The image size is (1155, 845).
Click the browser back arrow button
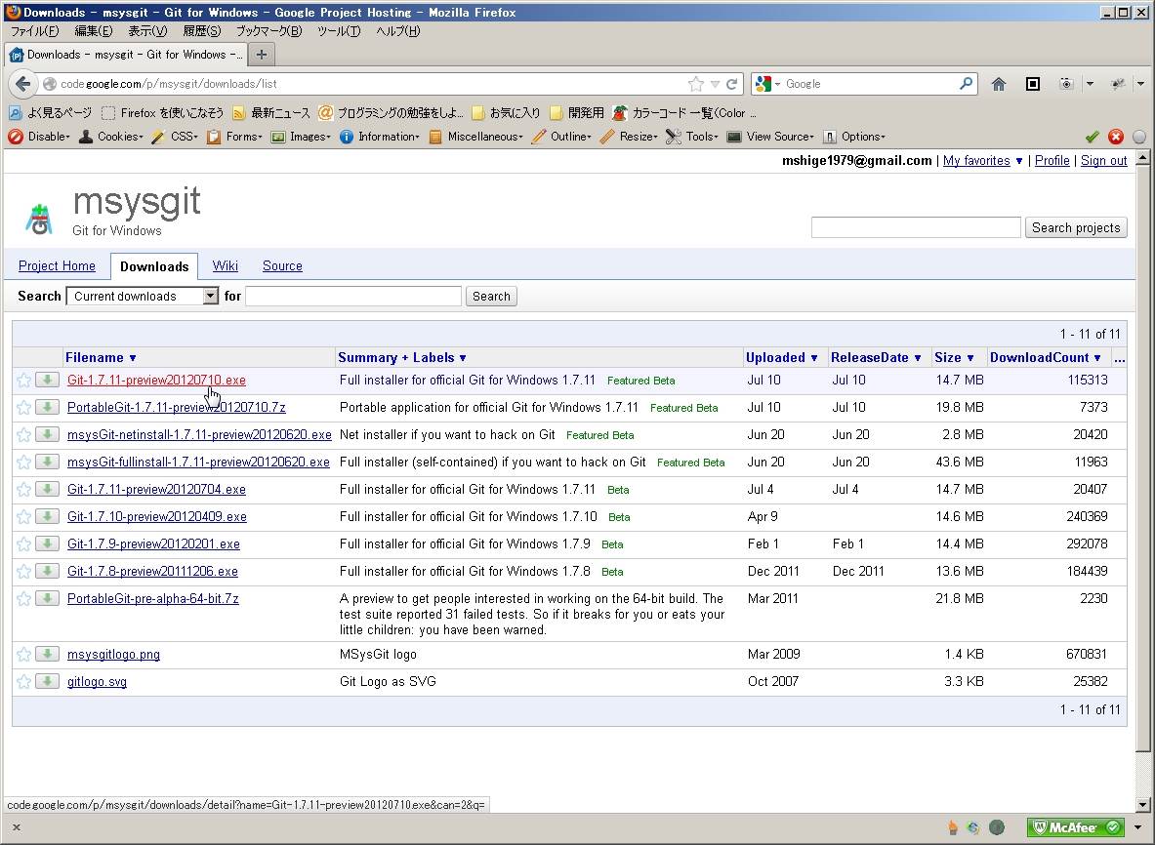pyautogui.click(x=22, y=84)
